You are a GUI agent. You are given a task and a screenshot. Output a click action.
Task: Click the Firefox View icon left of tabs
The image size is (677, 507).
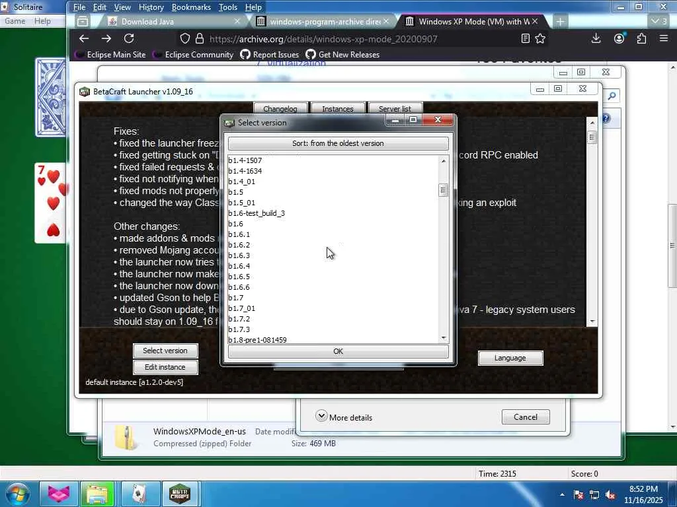83,22
